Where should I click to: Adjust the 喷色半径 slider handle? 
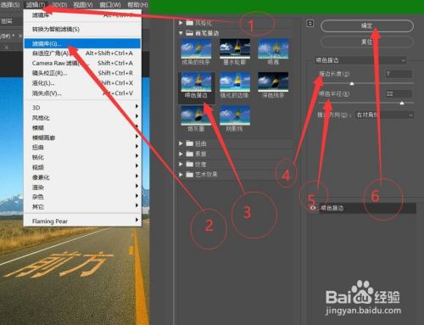point(402,104)
